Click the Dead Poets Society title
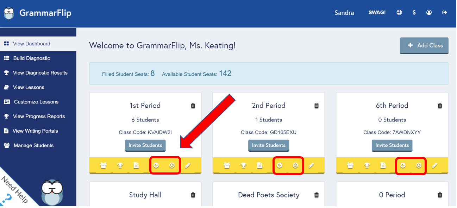The height and width of the screenshot is (208, 457). point(269,195)
